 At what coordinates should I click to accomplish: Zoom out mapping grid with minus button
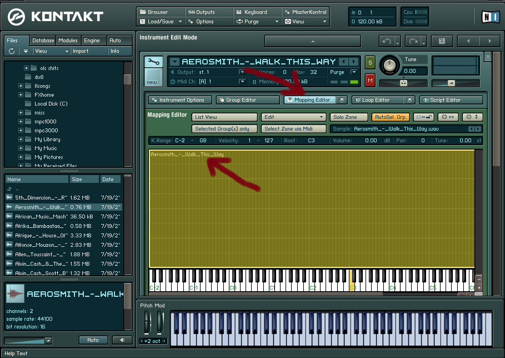tap(479, 279)
